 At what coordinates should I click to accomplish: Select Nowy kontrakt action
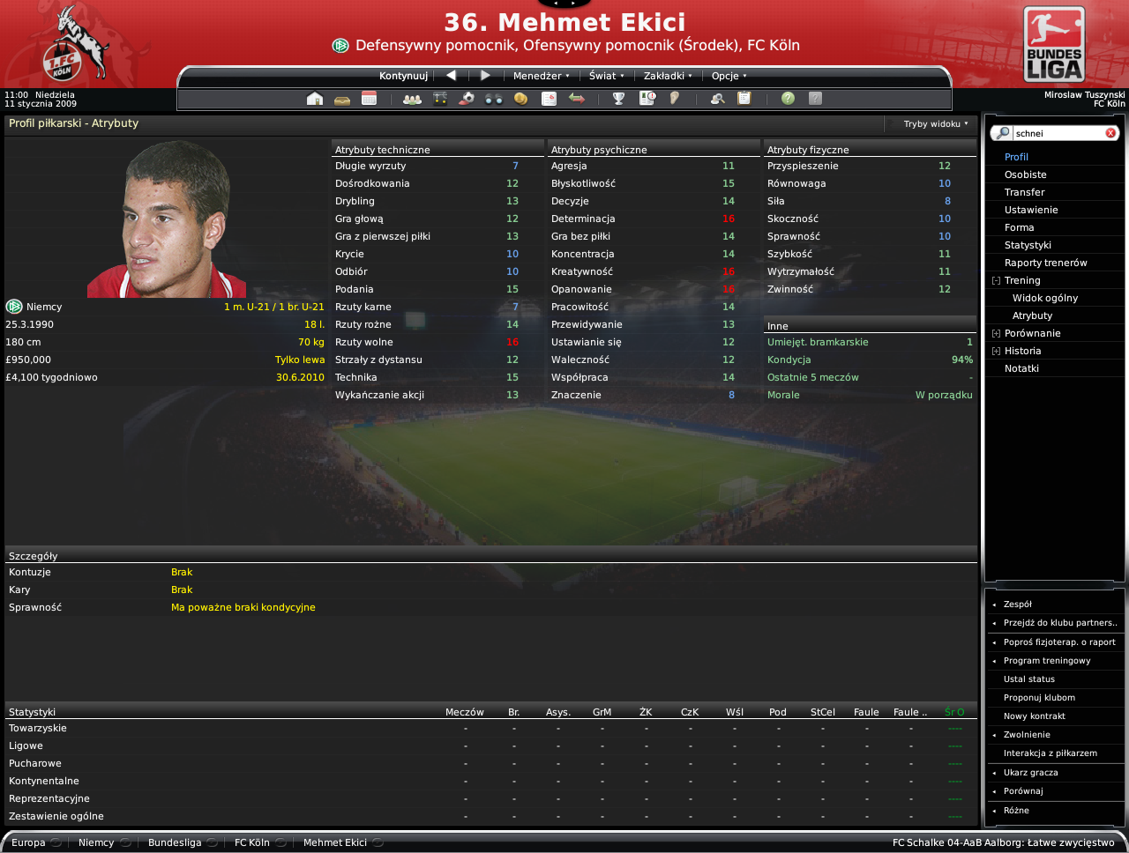pyautogui.click(x=1034, y=716)
